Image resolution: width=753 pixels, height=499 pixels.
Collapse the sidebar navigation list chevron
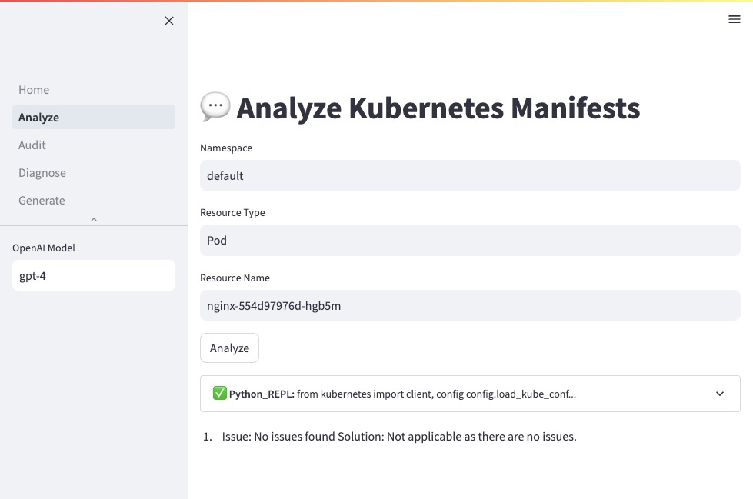94,220
